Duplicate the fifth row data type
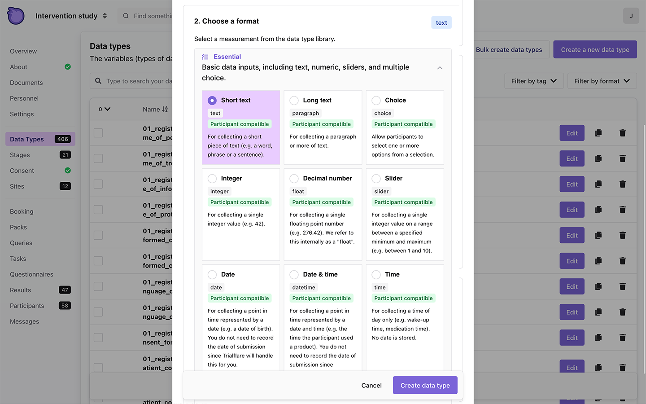Image resolution: width=646 pixels, height=404 pixels. (x=598, y=235)
